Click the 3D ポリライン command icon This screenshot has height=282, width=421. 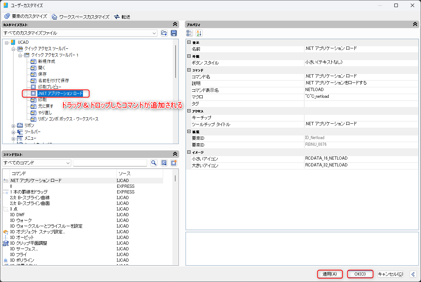[x=6, y=260]
